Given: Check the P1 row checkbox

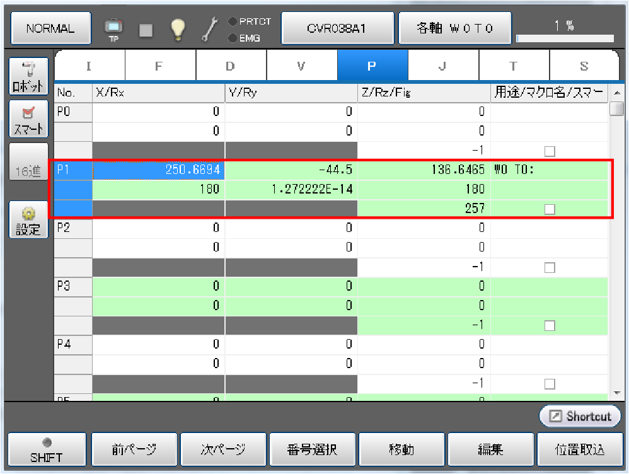Looking at the screenshot, I should pos(550,209).
